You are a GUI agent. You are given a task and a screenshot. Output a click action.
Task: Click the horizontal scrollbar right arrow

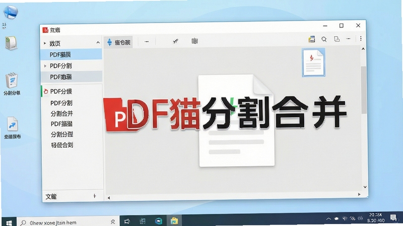359,194
